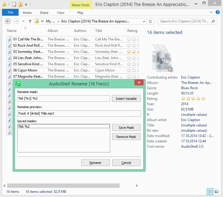Select file 05 Sensitive Kind ...
The width and height of the screenshot is (223, 197).
coord(28,64)
